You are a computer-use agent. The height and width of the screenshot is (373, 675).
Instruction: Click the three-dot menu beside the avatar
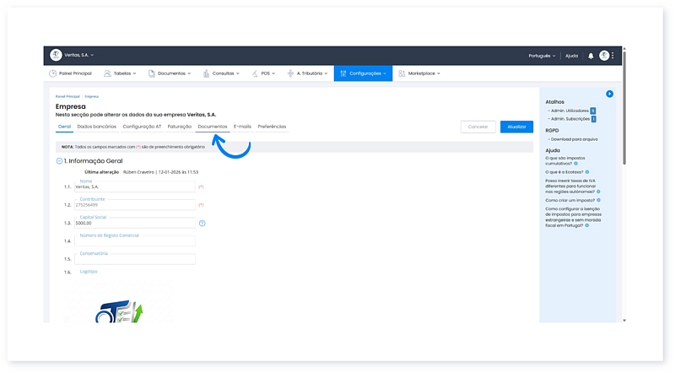pos(613,56)
